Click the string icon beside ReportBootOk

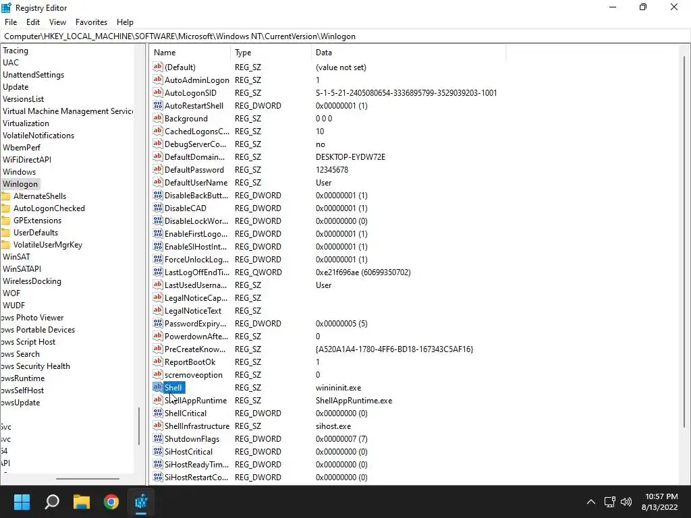[158, 362]
